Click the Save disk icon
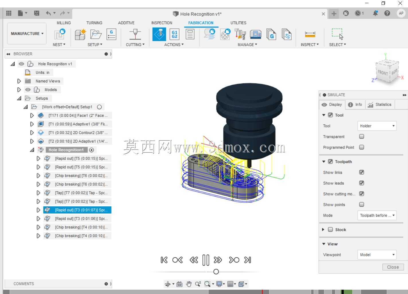The height and width of the screenshot is (294, 408). click(37, 13)
